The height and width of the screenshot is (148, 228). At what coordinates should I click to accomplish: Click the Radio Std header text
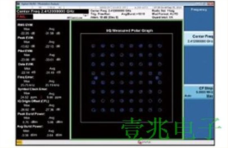[163, 11]
